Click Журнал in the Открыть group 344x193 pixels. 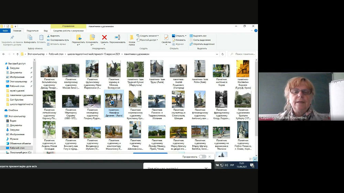(x=178, y=44)
